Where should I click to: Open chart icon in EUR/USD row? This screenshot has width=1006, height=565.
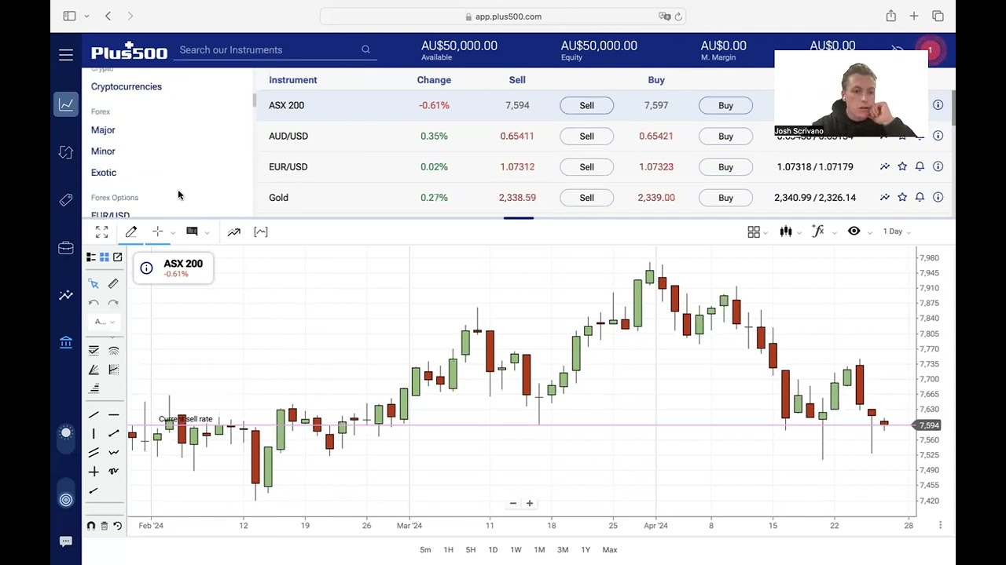[884, 166]
